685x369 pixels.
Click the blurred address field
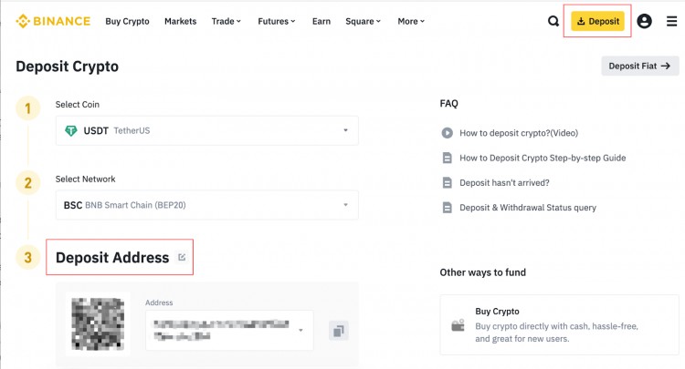[229, 330]
